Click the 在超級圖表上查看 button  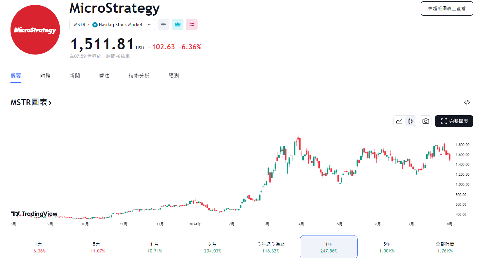447,8
